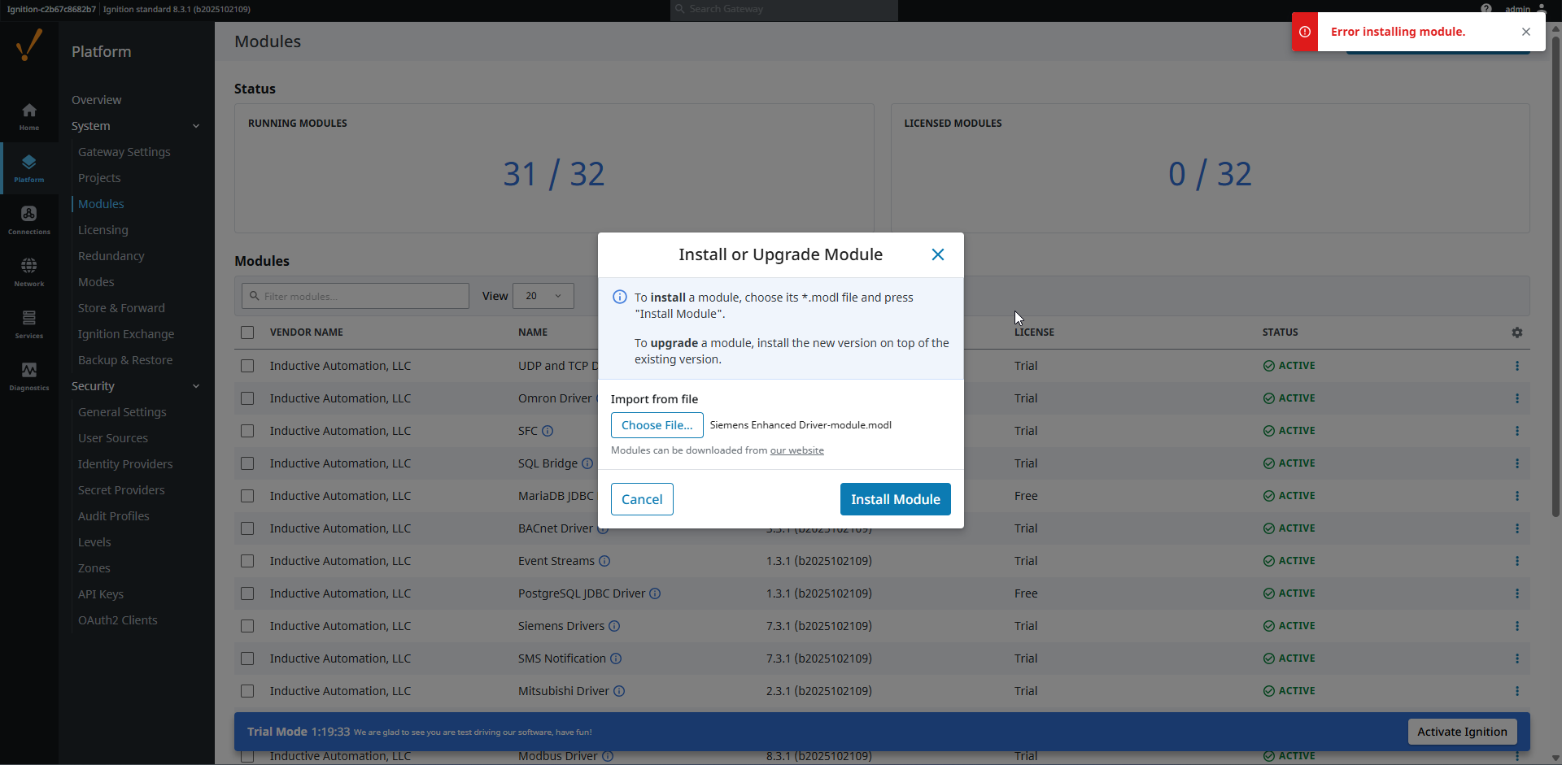This screenshot has height=765, width=1562.
Task: Open the Services section icon
Action: pyautogui.click(x=29, y=324)
